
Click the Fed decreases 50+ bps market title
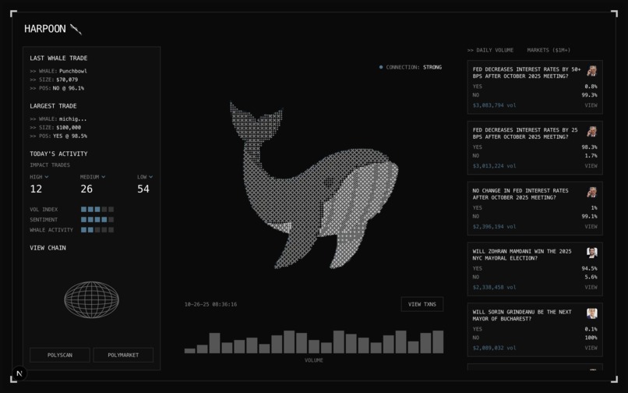coord(527,73)
